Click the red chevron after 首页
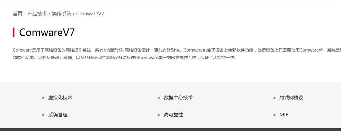Screen dimensions: 341x131 tap(25, 14)
